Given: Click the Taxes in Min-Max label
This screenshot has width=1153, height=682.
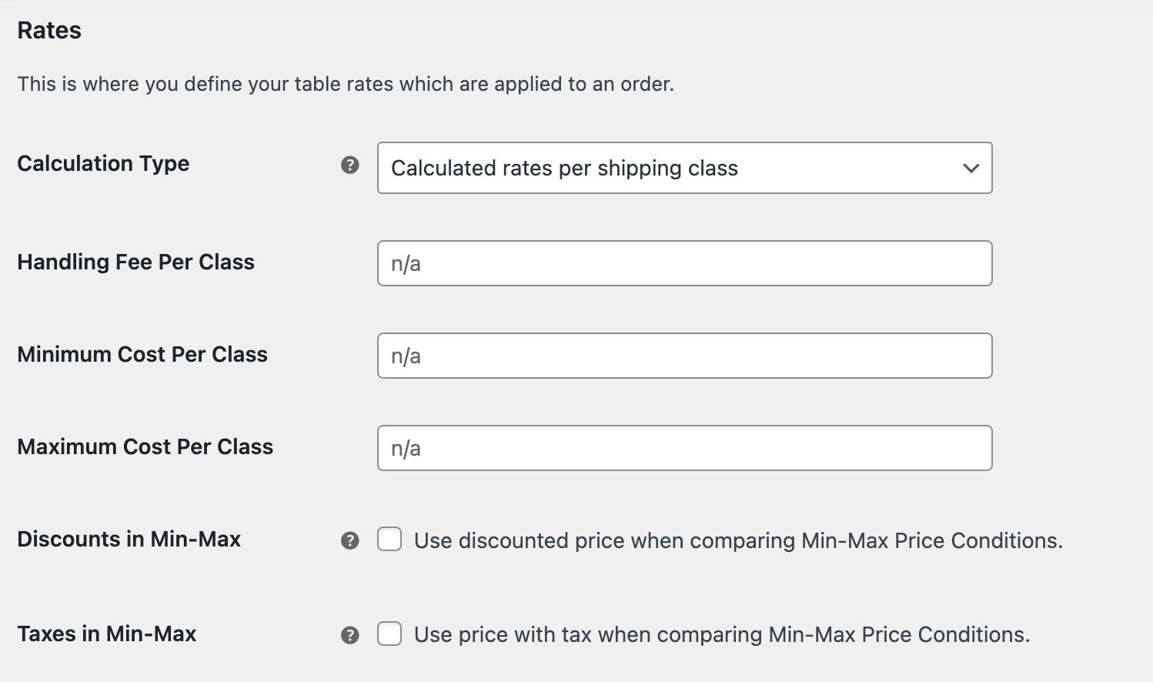Looking at the screenshot, I should click(106, 634).
